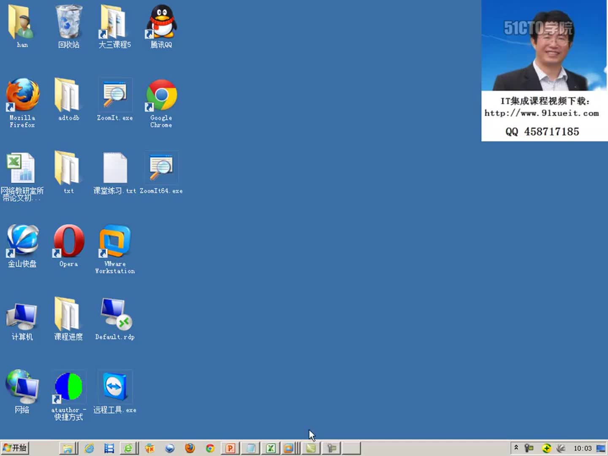Click the gray fan-shaped tray icon
608x456 pixels.
pyautogui.click(x=561, y=448)
